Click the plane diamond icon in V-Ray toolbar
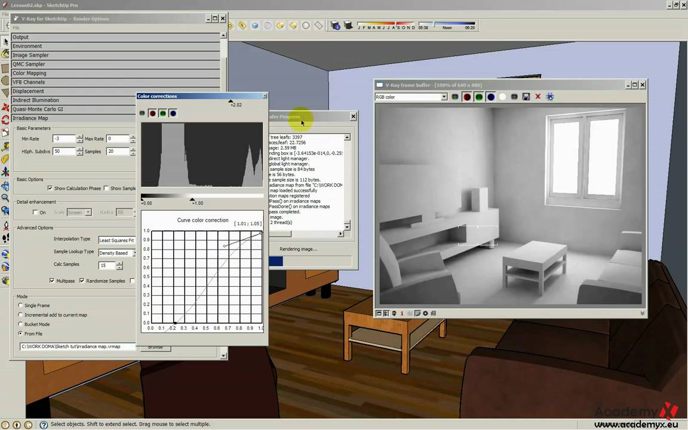688x430 pixels. (x=318, y=26)
